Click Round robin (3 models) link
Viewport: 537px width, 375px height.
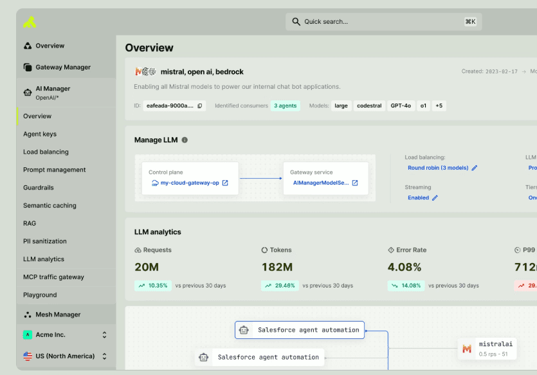(438, 168)
